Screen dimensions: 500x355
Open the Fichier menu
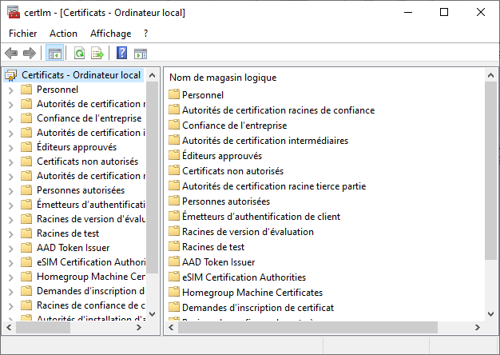(23, 34)
